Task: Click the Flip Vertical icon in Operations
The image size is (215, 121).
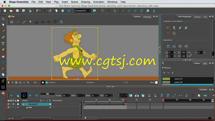Action: click(174, 46)
